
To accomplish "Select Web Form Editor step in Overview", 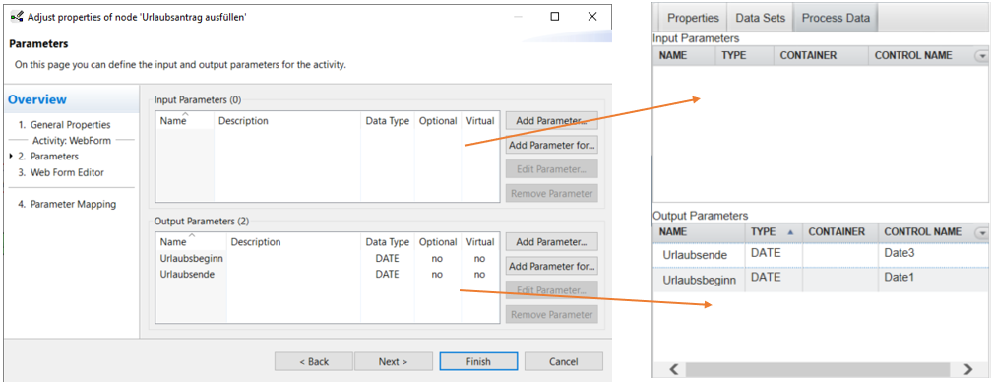I will point(61,172).
